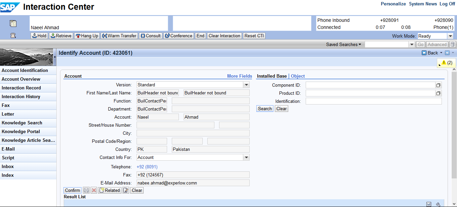Click the wrench icon in Result List
Screen dimensions: 457x207
click(x=438, y=204)
